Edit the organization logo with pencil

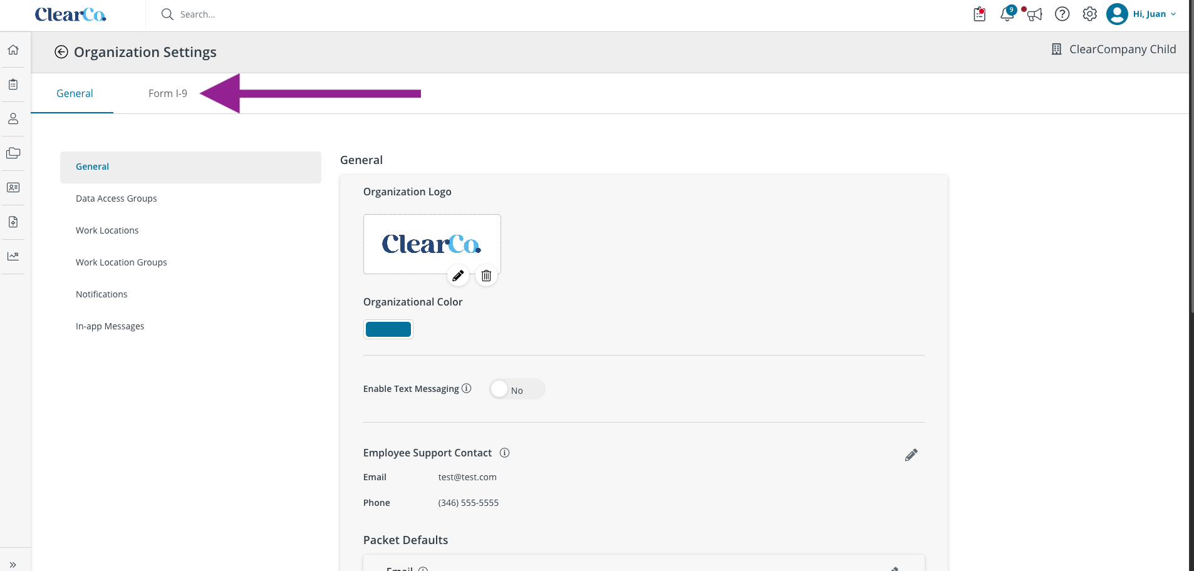tap(458, 275)
